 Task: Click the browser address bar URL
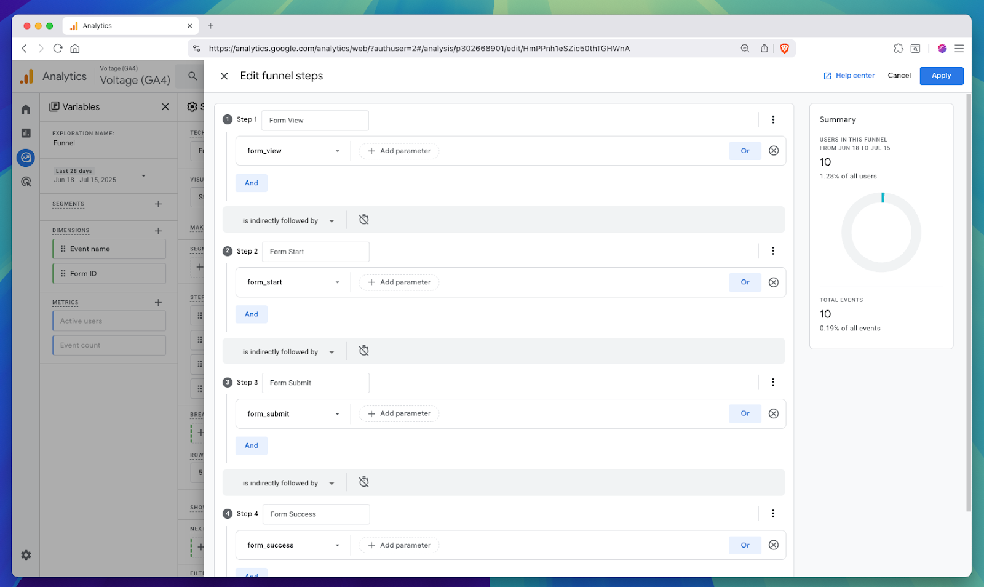[x=419, y=49]
